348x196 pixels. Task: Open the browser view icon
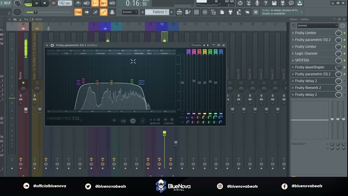coord(213,12)
